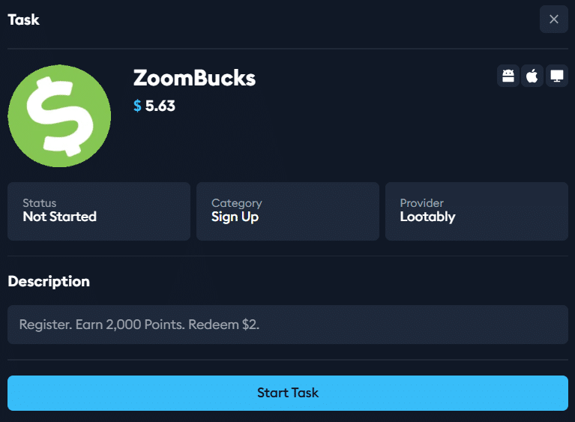Close the Task dialog with X
This screenshot has width=575, height=422.
(554, 19)
